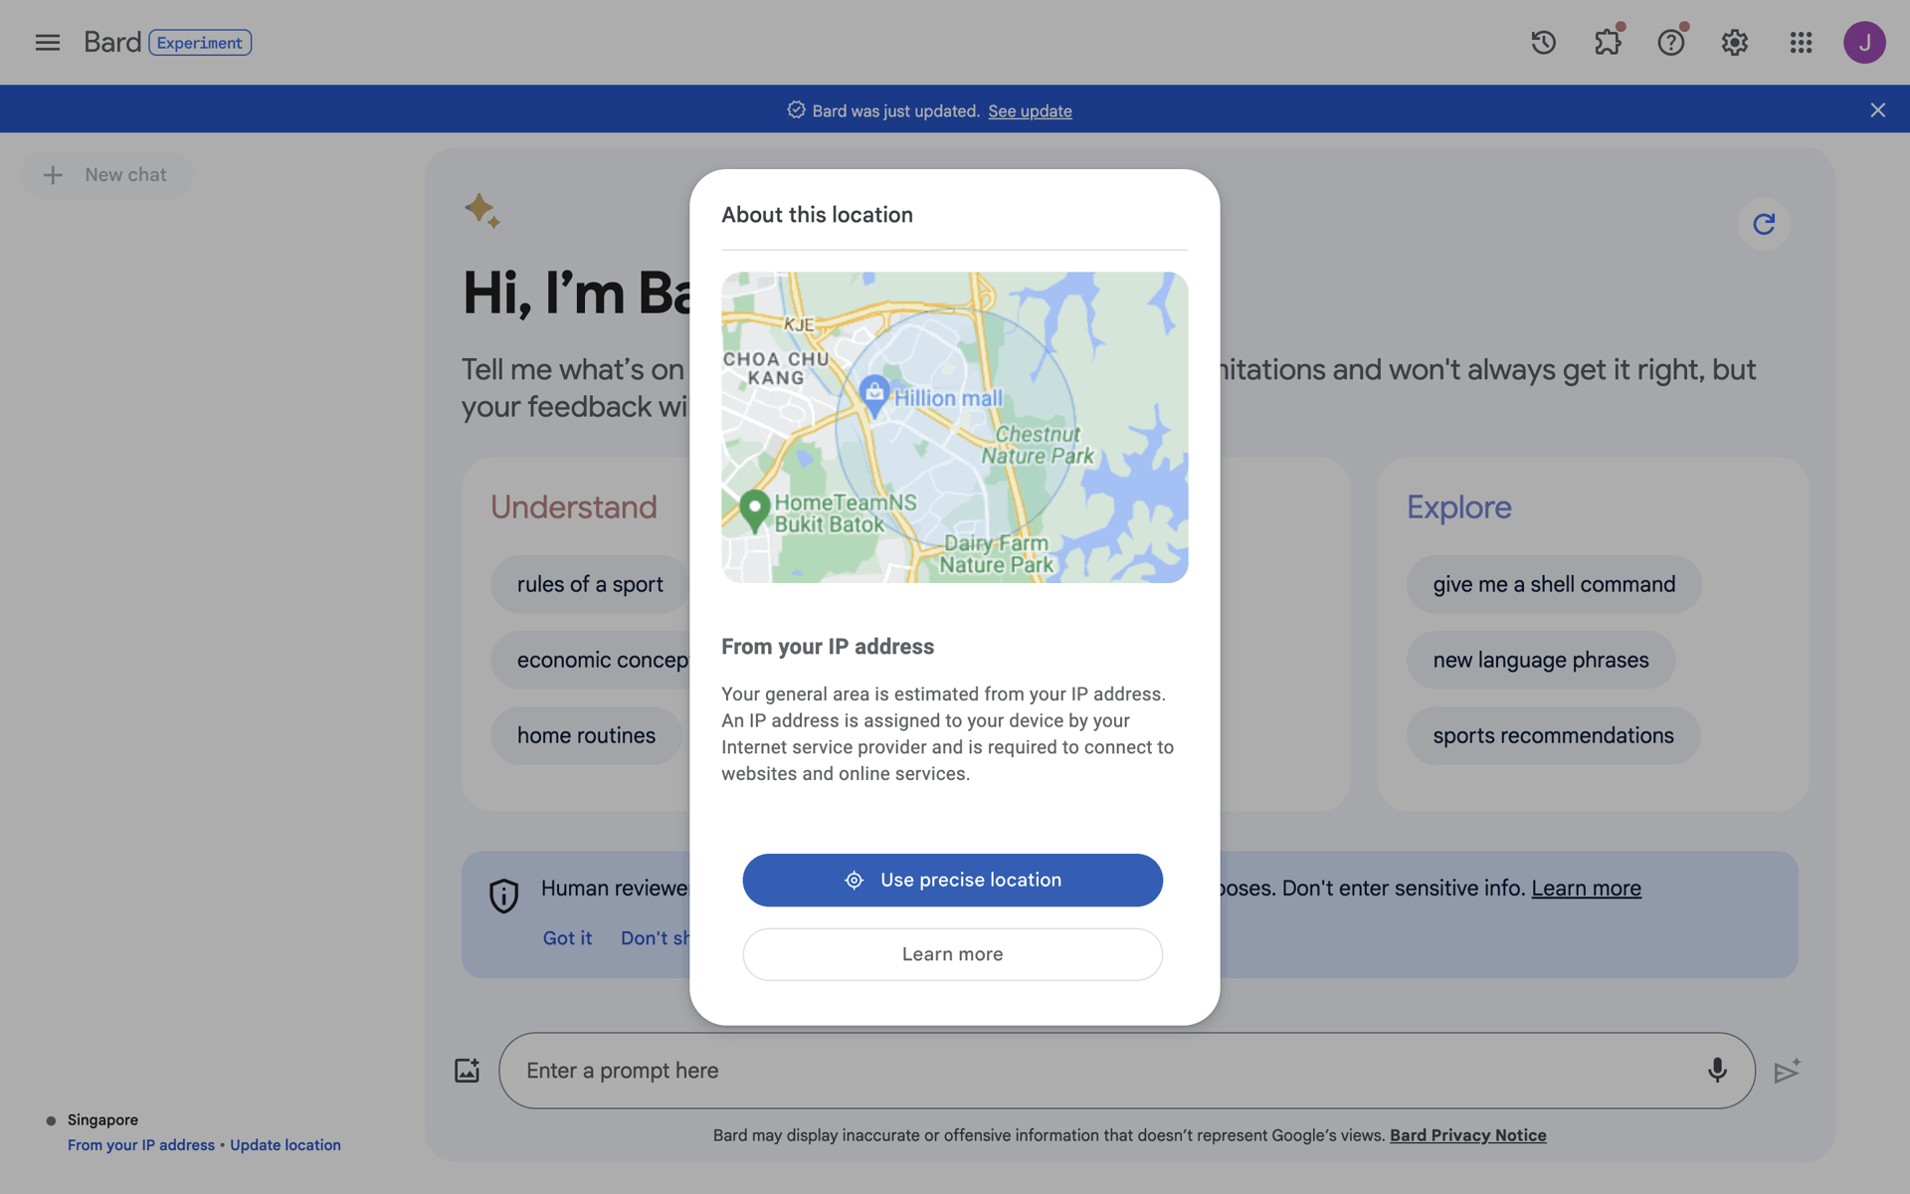Click the About this location title
Screen dimensions: 1910x1194
pos(817,215)
